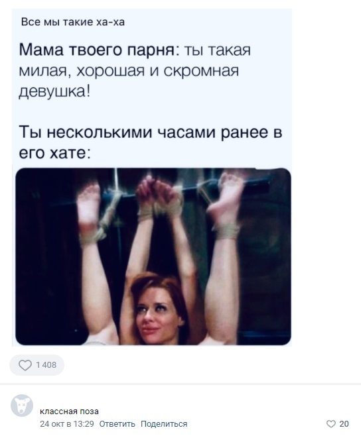Click the light-blue meme header area

point(152,88)
